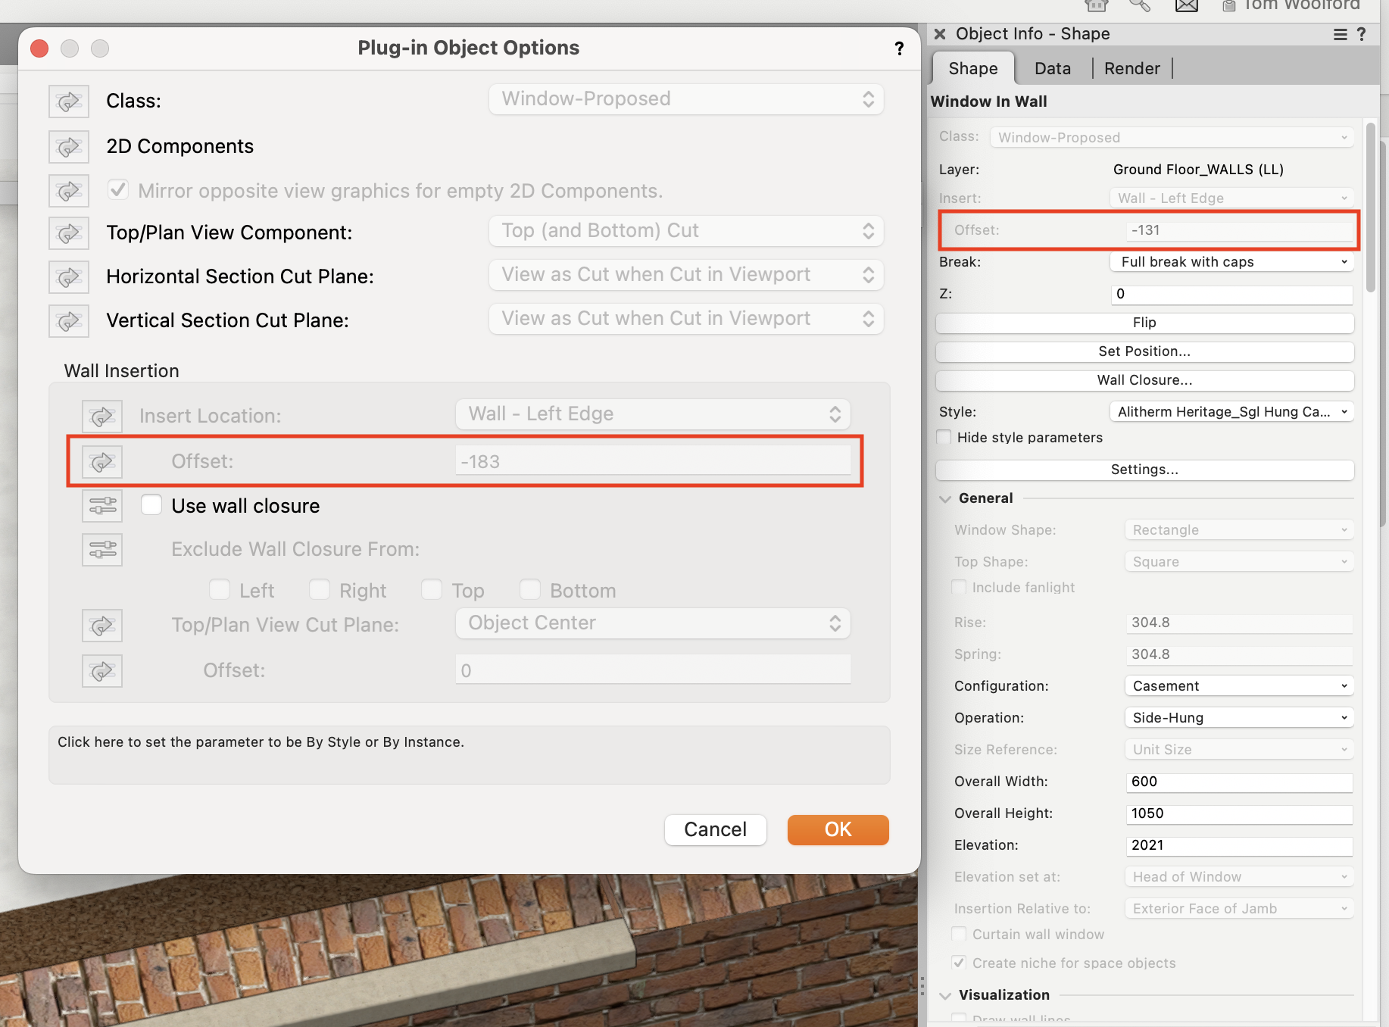1389x1027 pixels.
Task: Click into the Overall Width field
Action: tap(1238, 782)
